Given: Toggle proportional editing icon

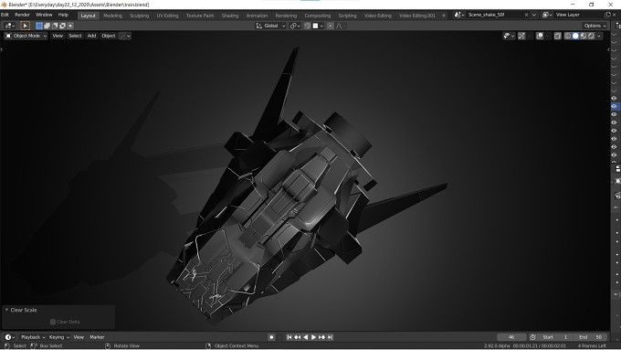Looking at the screenshot, I should click(331, 26).
